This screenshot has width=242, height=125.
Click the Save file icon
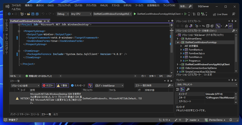tap(33, 14)
